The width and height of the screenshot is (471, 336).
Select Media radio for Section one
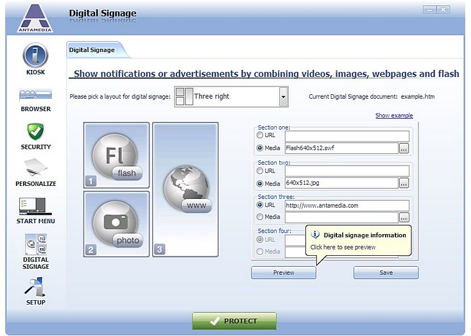coord(260,147)
